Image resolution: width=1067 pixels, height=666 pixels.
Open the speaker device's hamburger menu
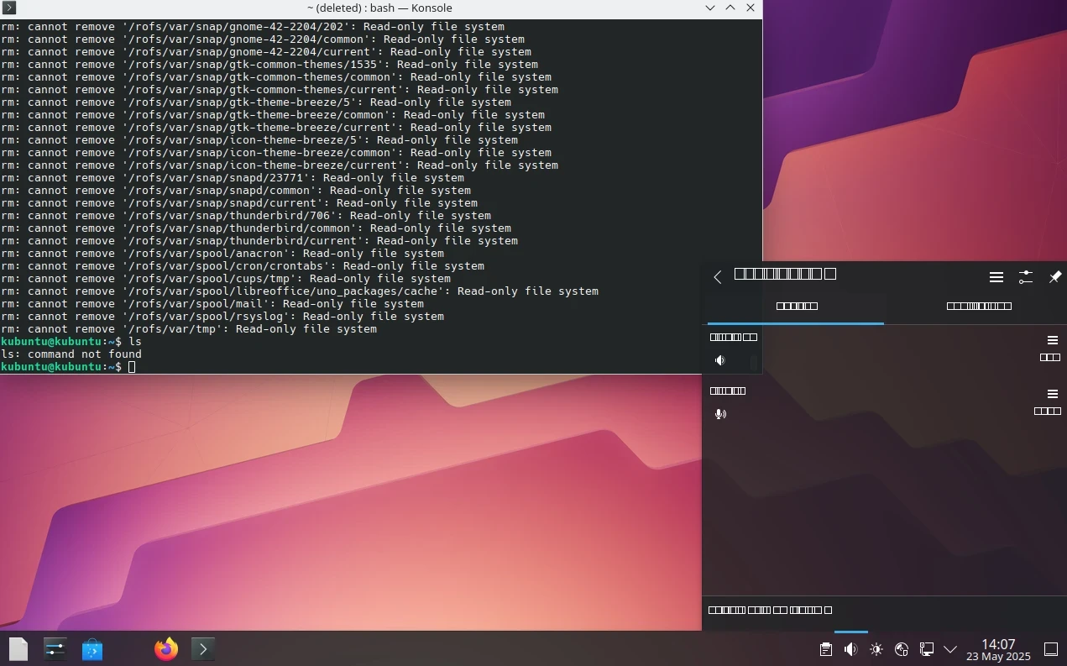point(1052,340)
